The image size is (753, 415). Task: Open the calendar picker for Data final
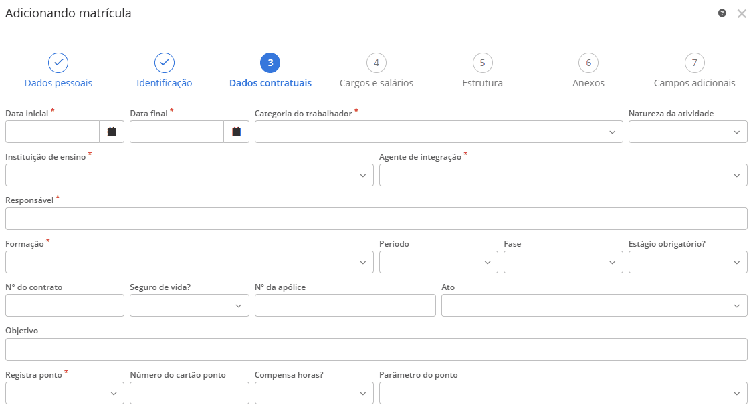(x=237, y=131)
